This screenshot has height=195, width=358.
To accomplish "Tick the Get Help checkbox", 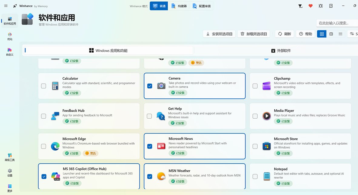I will [x=149, y=116].
